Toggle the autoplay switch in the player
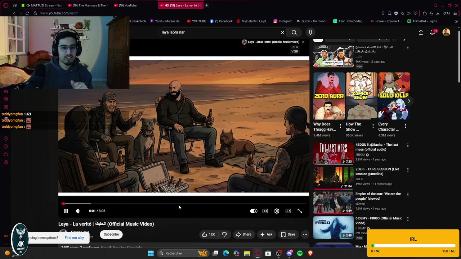 click(254, 211)
